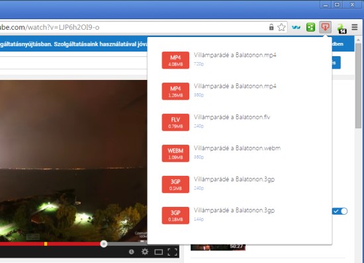
Task: Switch to theater mode
Action: coord(159,252)
